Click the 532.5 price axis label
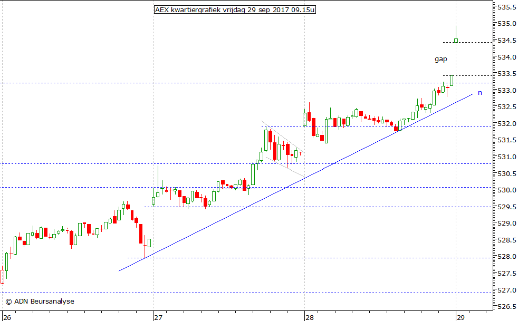518x321 pixels. coord(507,107)
